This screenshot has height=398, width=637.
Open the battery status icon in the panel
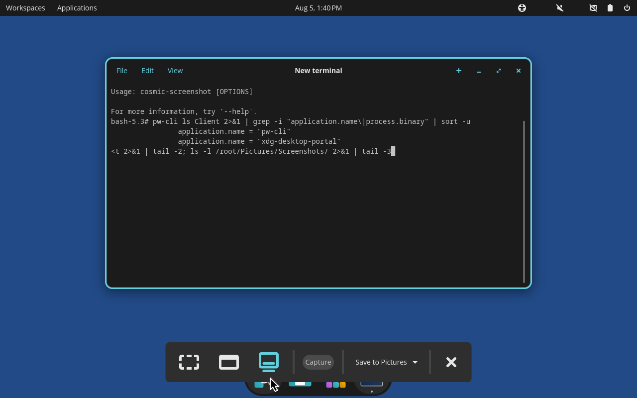tap(610, 8)
